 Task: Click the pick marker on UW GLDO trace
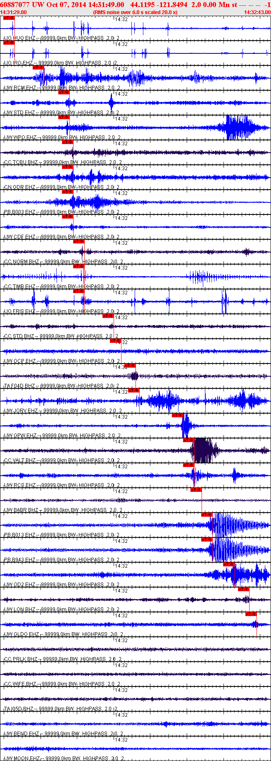click(251, 614)
